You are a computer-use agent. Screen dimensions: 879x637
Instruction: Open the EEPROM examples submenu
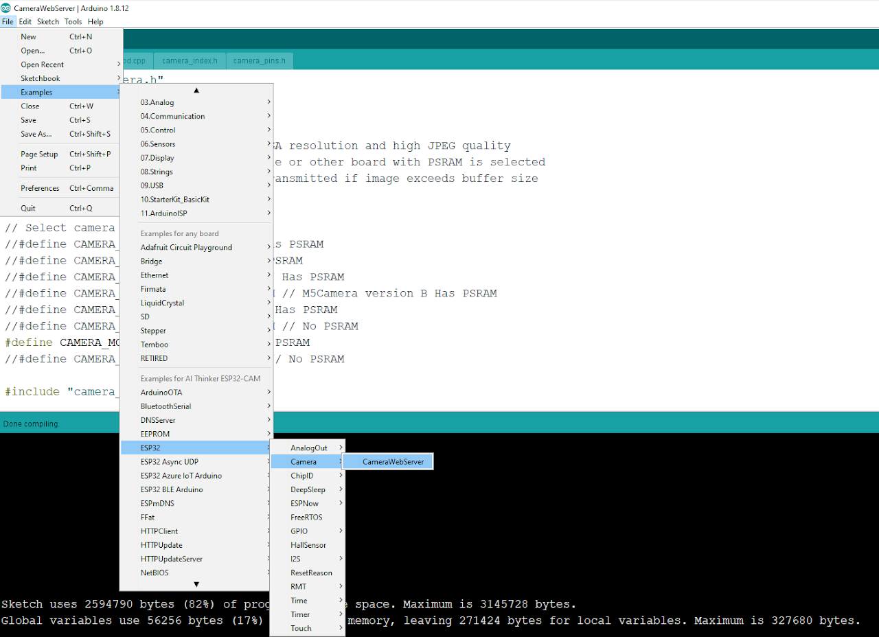(196, 434)
